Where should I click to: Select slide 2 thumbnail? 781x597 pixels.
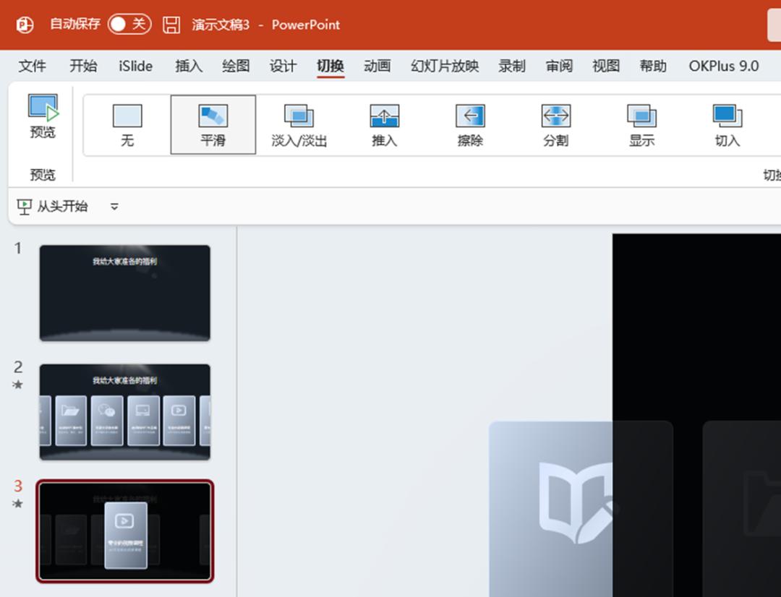[x=124, y=412]
